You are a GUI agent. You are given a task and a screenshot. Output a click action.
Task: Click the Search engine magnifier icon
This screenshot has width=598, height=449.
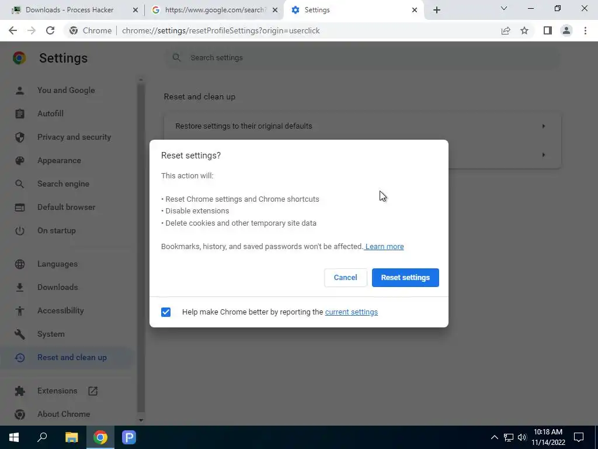[x=20, y=184]
